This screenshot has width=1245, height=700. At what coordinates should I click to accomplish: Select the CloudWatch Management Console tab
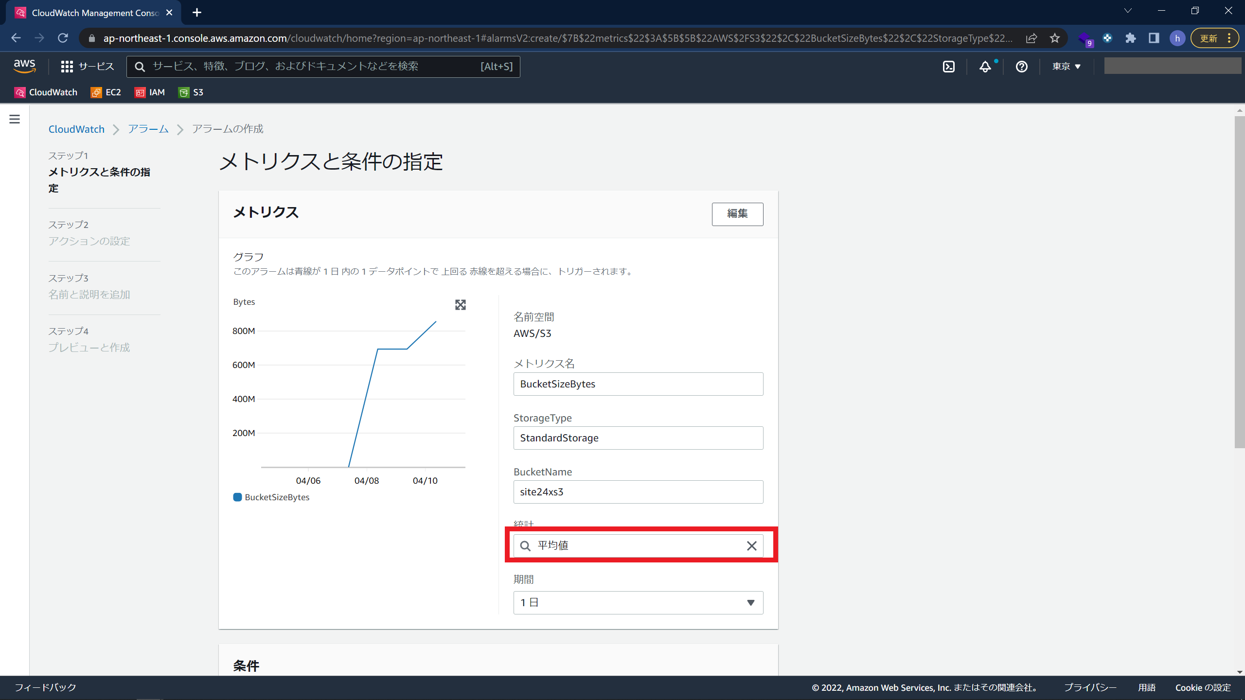tap(93, 13)
